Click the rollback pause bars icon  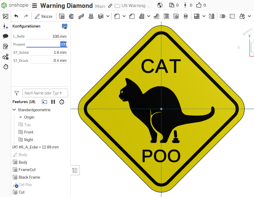(x=53, y=102)
